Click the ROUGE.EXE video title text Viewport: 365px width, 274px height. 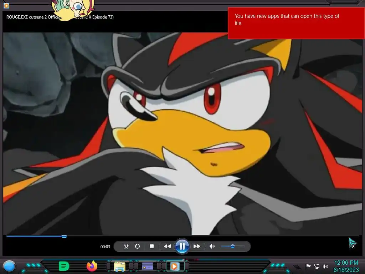(60, 17)
